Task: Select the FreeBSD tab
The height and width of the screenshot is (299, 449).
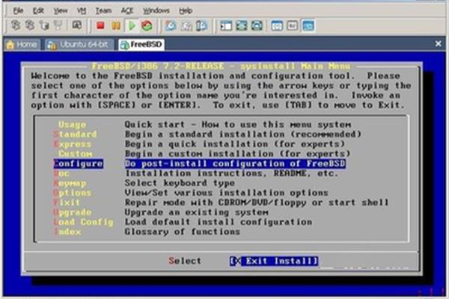Action: click(141, 45)
